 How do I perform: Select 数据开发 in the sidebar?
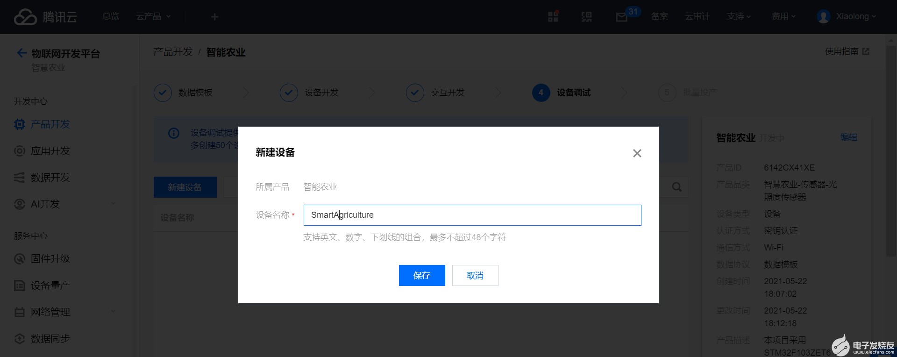tap(50, 178)
